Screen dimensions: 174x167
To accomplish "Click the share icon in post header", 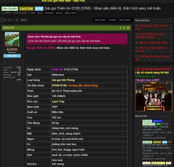I will (x=120, y=27).
